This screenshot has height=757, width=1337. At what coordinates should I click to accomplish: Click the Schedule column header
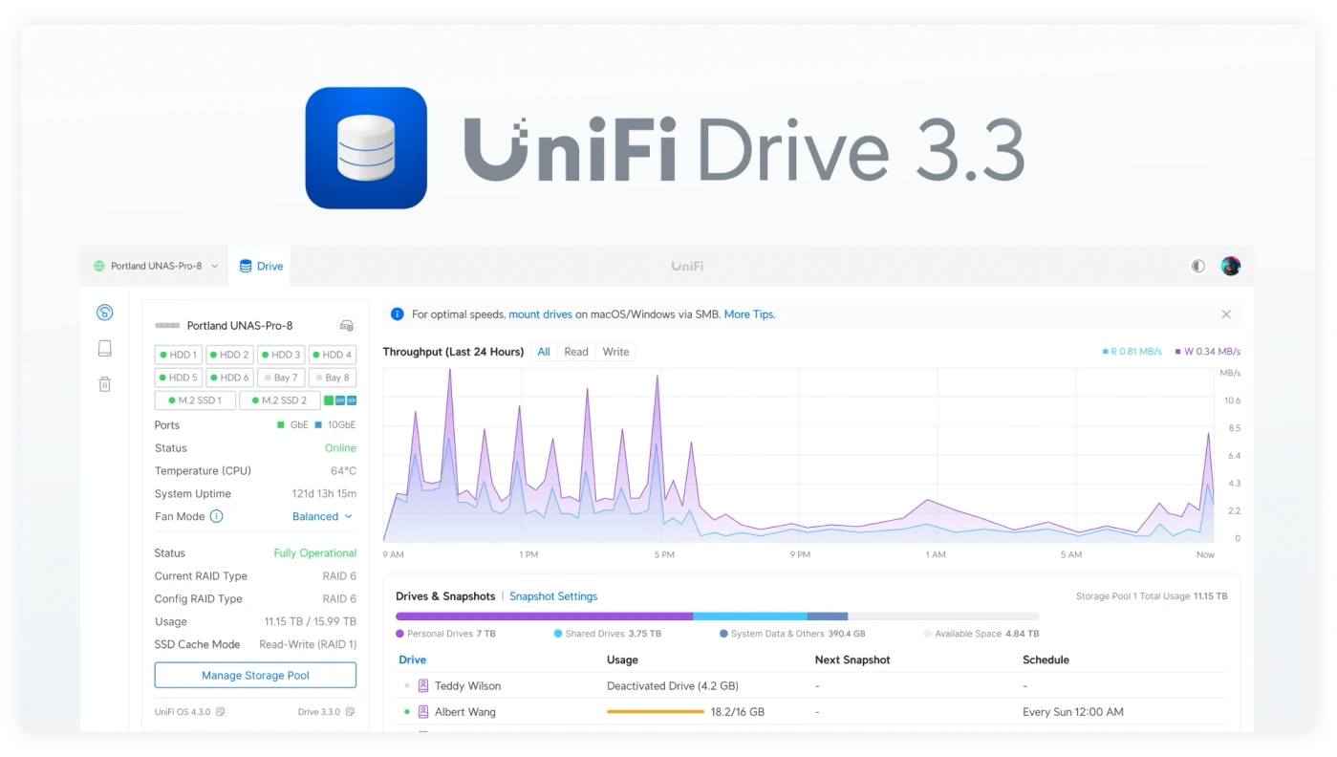tap(1046, 660)
